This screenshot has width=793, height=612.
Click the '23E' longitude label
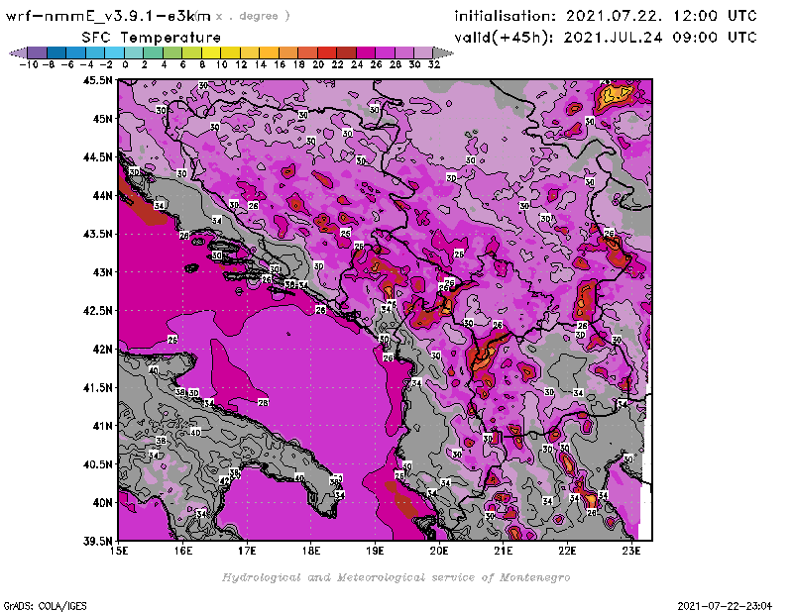[631, 551]
